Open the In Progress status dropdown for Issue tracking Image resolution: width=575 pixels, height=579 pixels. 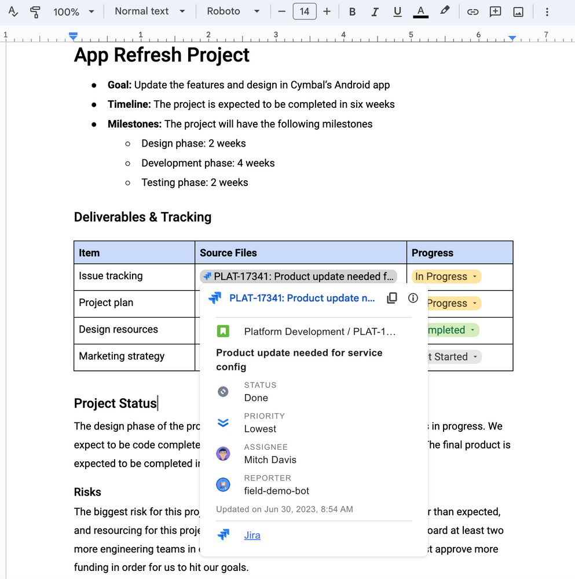[x=446, y=276]
